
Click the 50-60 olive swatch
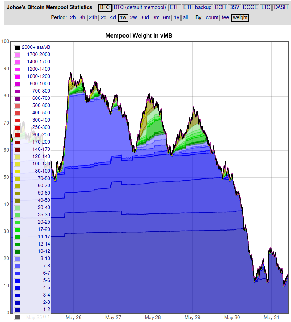click(17, 193)
